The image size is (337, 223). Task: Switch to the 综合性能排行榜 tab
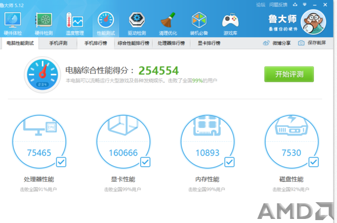tap(134, 43)
